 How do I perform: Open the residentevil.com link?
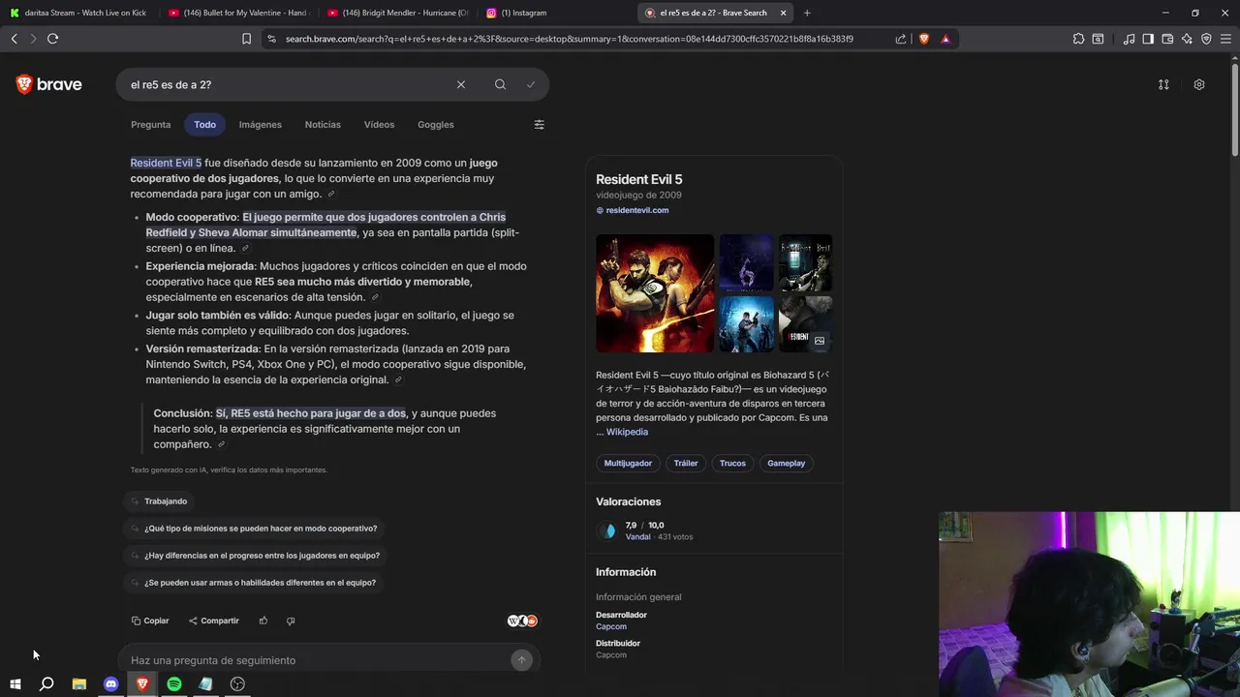pyautogui.click(x=633, y=210)
